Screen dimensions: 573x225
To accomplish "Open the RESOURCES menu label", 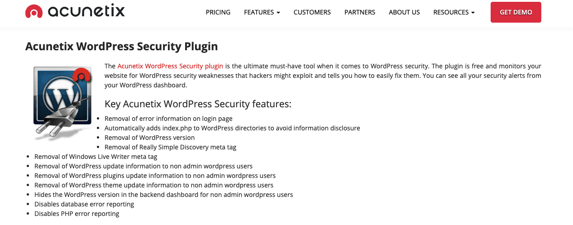I will point(451,12).
